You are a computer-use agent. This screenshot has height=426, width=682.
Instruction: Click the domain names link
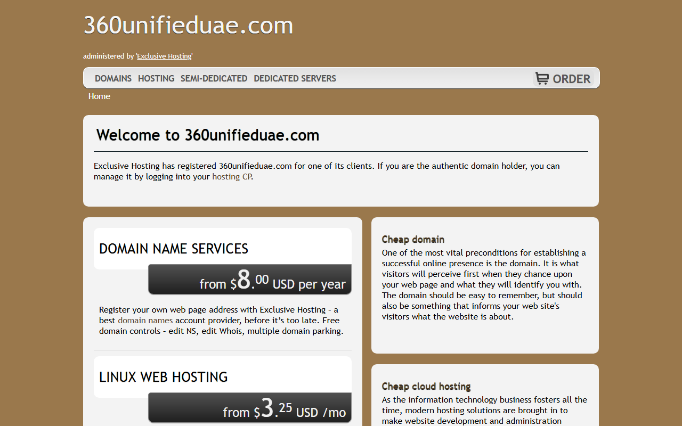[145, 321]
